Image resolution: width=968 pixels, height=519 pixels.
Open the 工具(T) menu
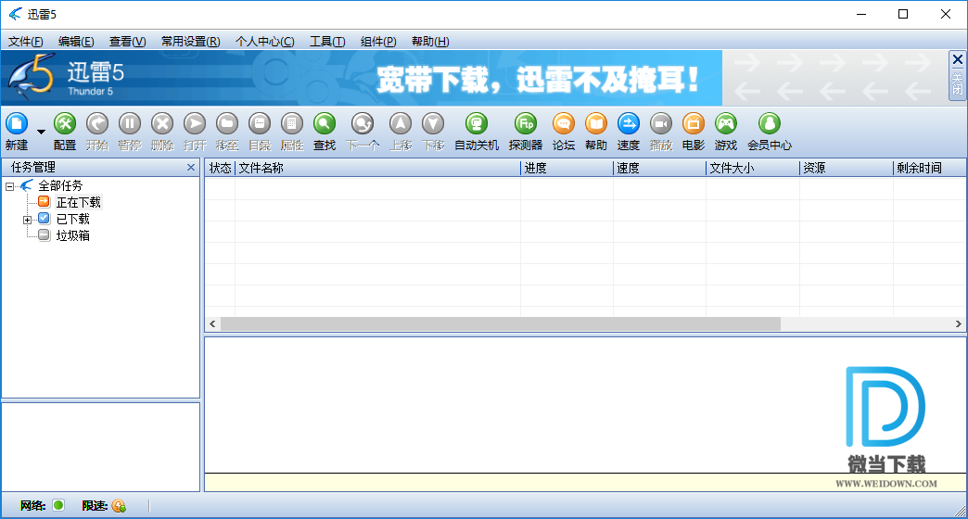click(327, 42)
